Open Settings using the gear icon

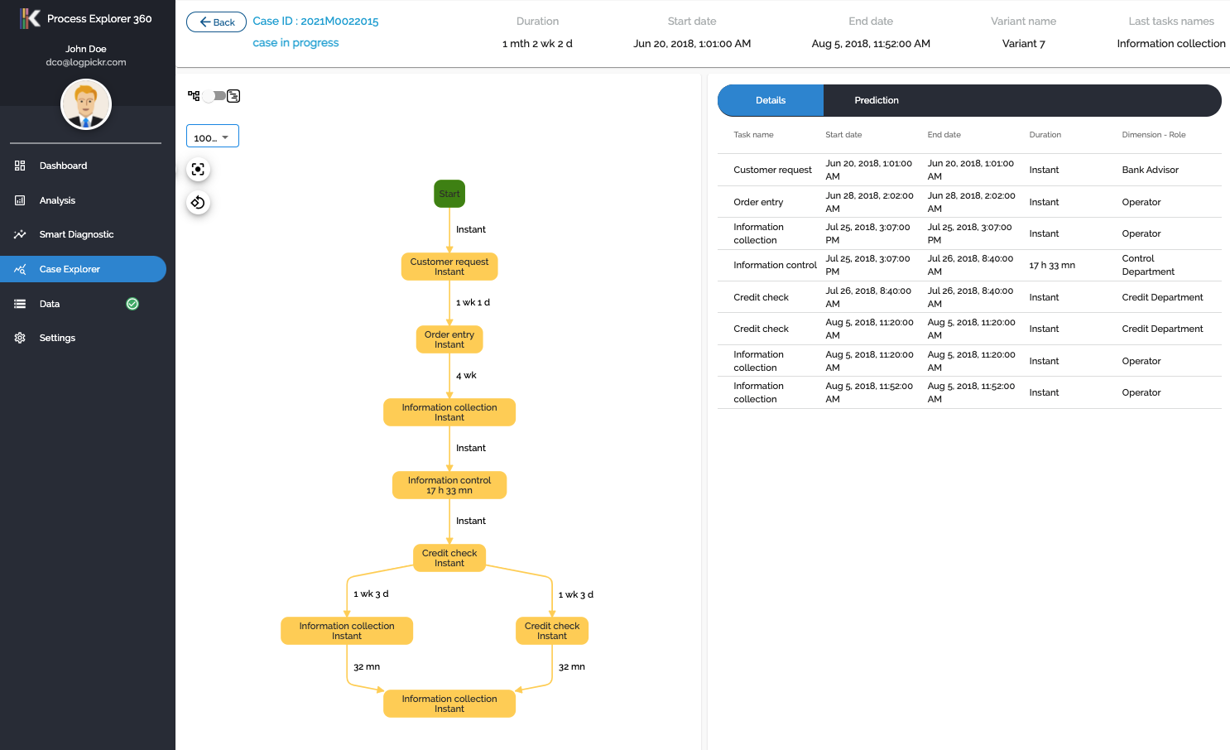(21, 337)
